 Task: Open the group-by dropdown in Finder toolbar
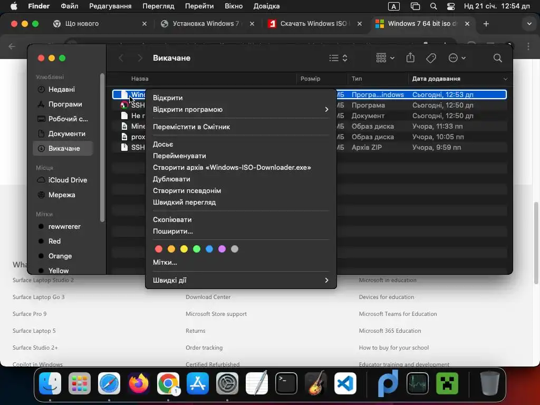pos(385,58)
